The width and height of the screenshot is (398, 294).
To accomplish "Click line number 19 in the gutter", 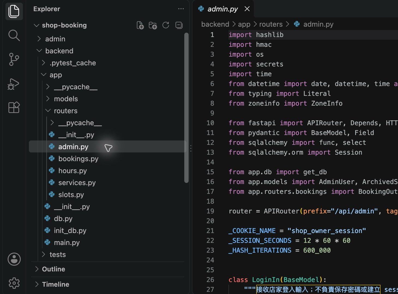I will 210,211.
